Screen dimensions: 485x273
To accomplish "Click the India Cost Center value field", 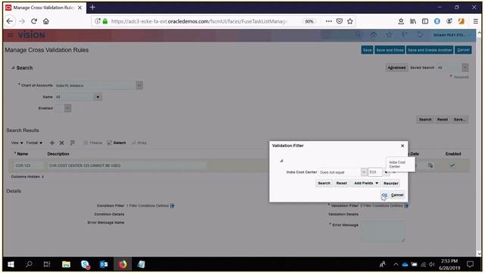I will click(375, 172).
